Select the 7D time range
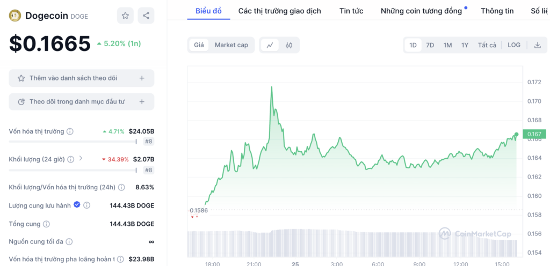The width and height of the screenshot is (550, 266). pyautogui.click(x=430, y=45)
